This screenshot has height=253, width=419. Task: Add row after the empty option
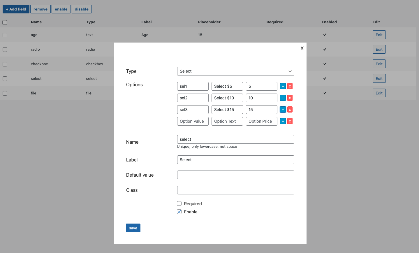pyautogui.click(x=283, y=121)
